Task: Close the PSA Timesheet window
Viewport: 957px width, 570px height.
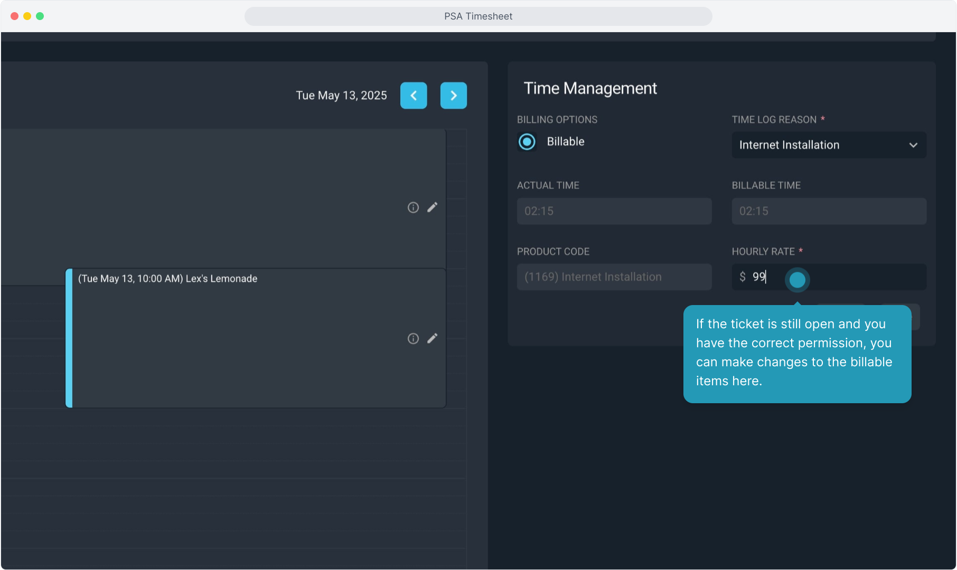Action: (x=14, y=16)
